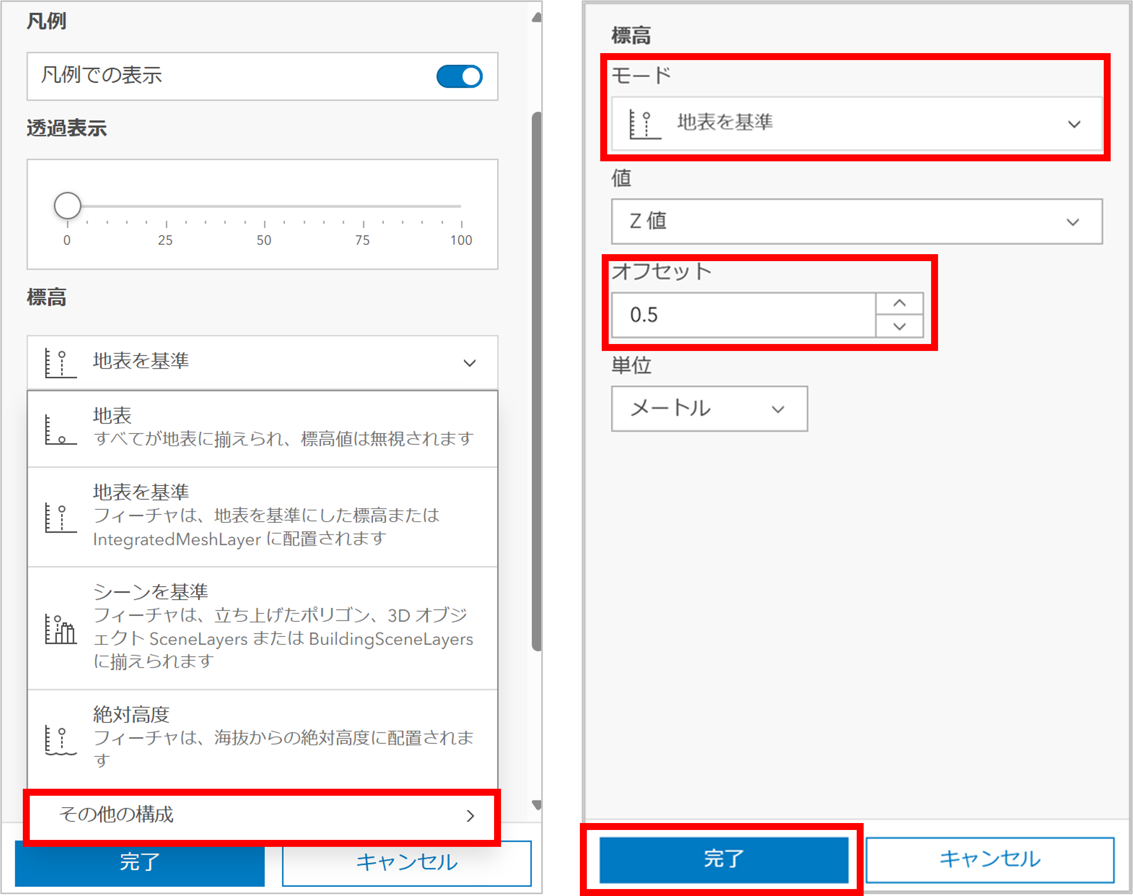
Task: Select the シーンを基準 elevation option
Action: pyautogui.click(x=262, y=627)
